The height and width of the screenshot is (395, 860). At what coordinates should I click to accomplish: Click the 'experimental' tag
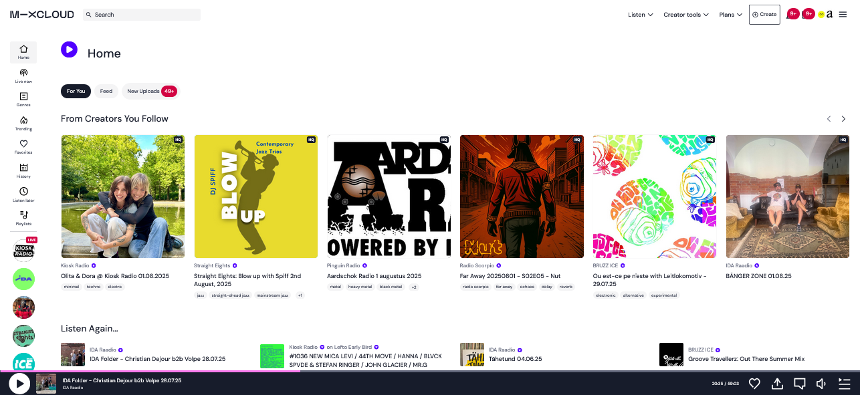click(x=664, y=295)
